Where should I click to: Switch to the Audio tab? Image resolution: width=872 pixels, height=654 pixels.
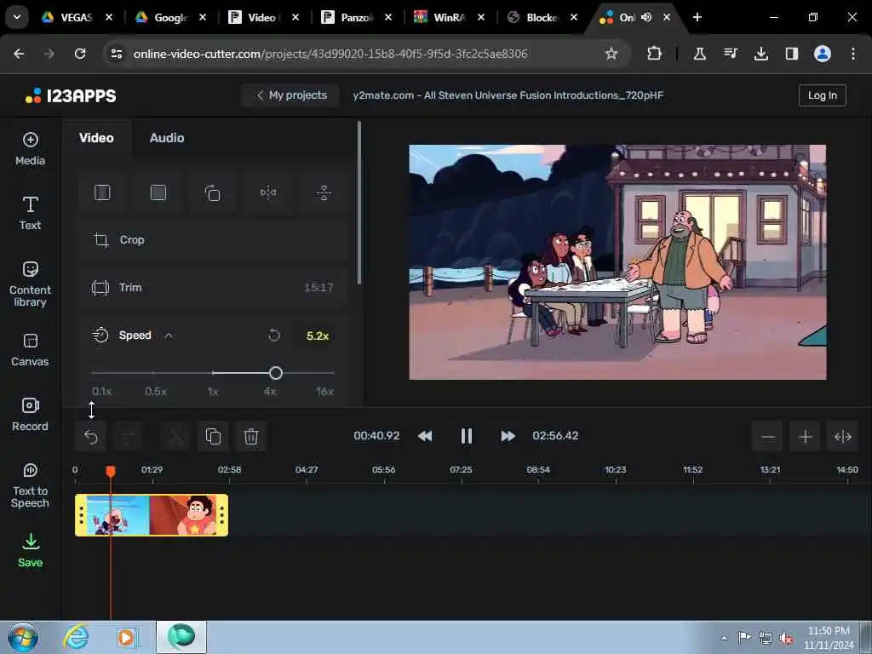[x=167, y=138]
